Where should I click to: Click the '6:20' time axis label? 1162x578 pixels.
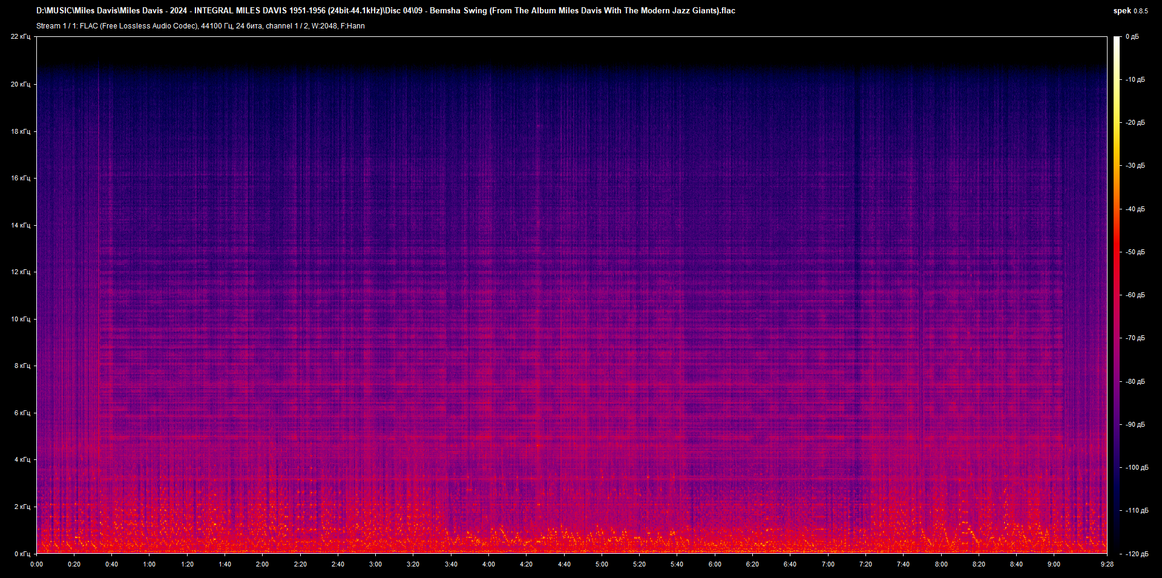[x=752, y=564]
